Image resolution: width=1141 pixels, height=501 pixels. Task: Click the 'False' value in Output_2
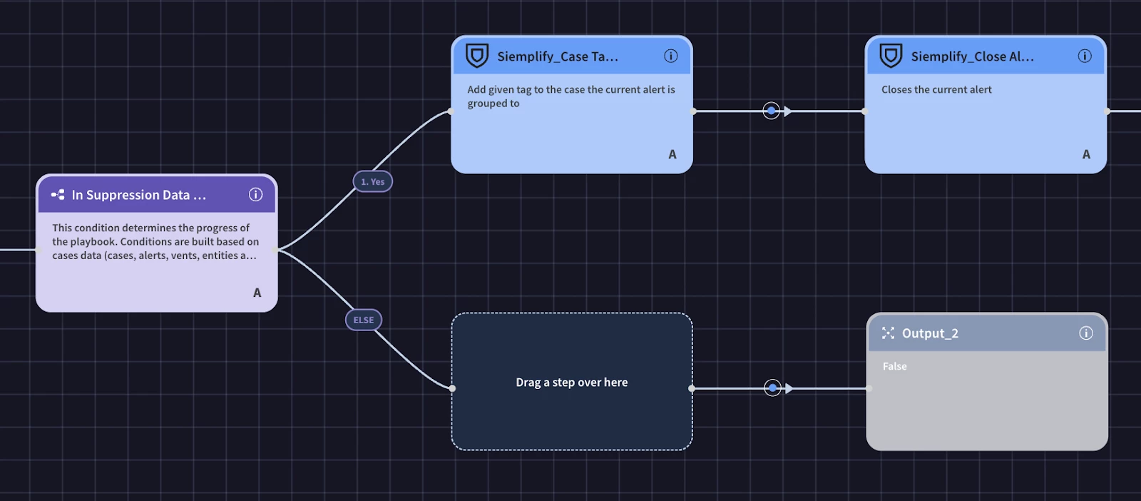click(x=895, y=366)
